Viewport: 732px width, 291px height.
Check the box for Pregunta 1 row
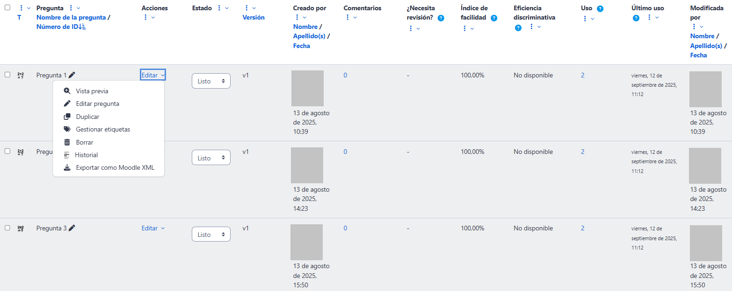pyautogui.click(x=7, y=75)
